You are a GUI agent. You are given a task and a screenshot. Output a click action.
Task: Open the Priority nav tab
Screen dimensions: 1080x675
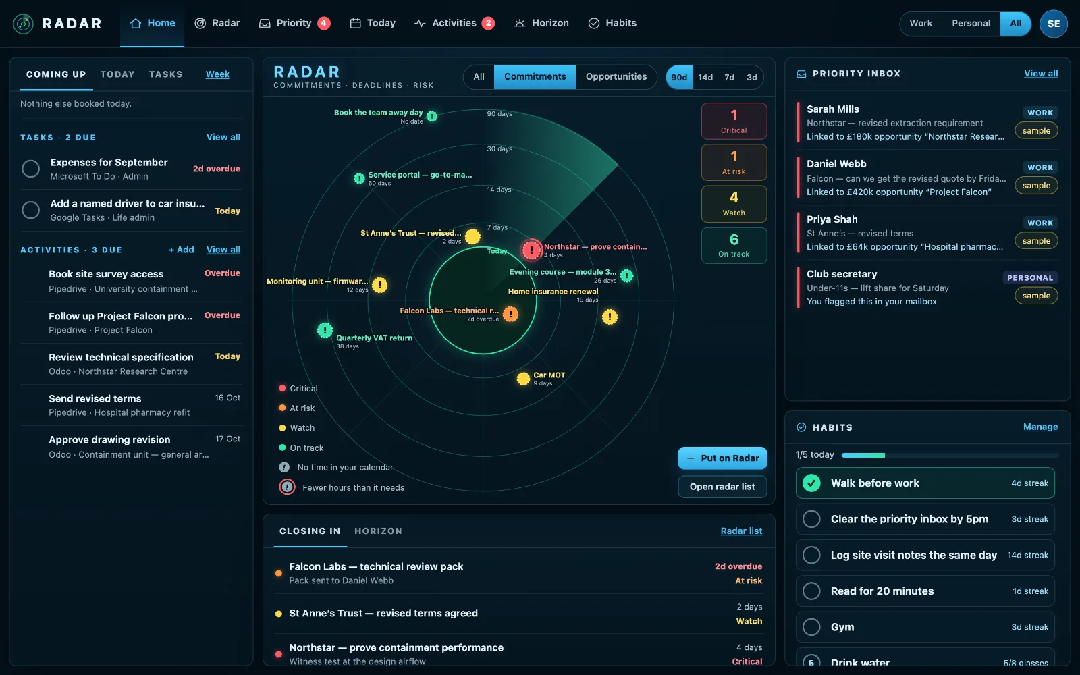click(x=294, y=23)
